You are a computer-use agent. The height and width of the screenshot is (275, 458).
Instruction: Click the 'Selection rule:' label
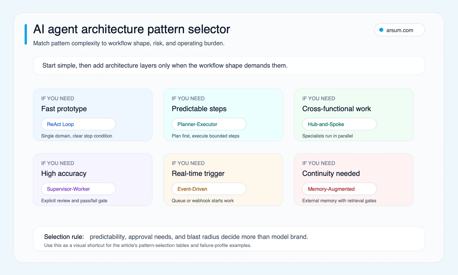64,237
